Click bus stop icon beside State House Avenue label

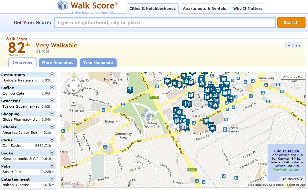click(123, 105)
